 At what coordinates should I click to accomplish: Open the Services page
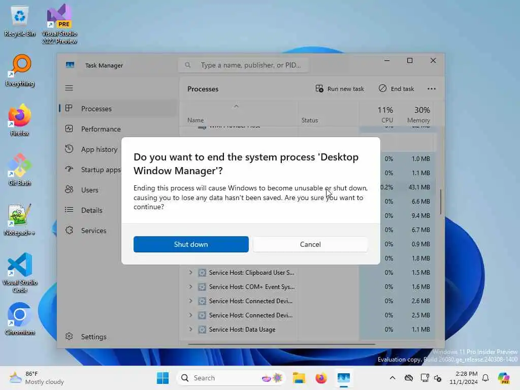point(93,231)
